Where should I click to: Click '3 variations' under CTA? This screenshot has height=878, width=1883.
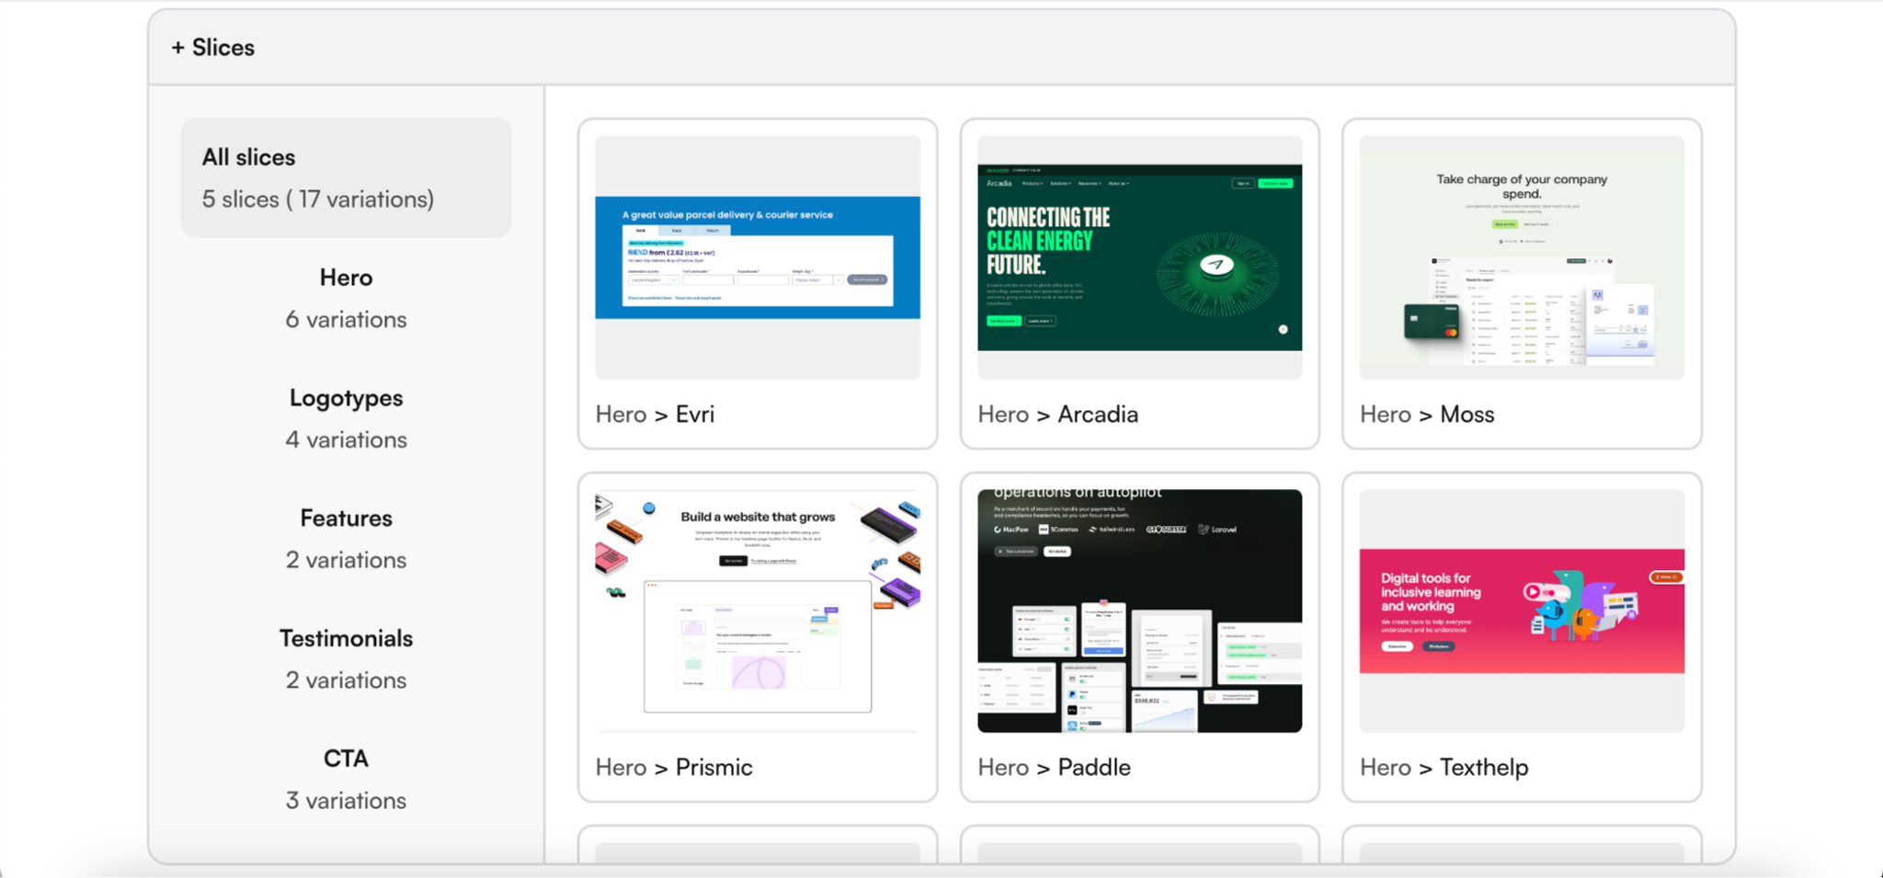[x=346, y=801]
